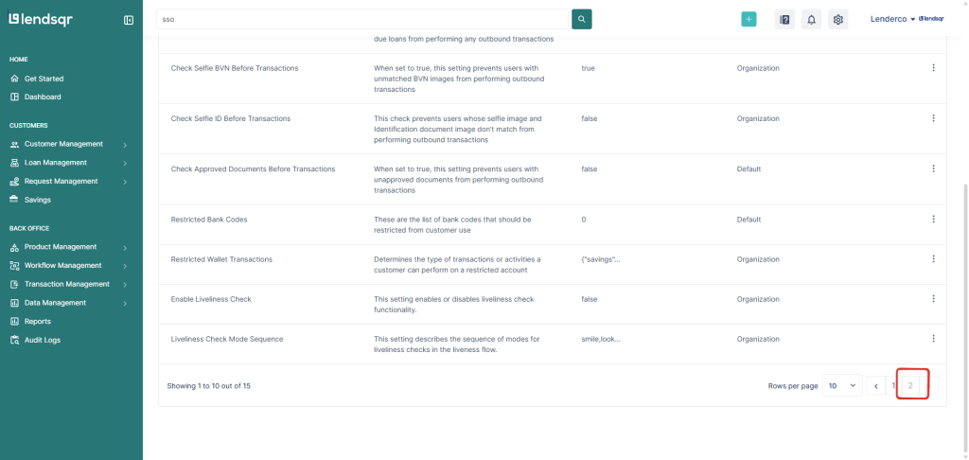
Task: Go to Dashboard in sidebar
Action: click(x=43, y=97)
